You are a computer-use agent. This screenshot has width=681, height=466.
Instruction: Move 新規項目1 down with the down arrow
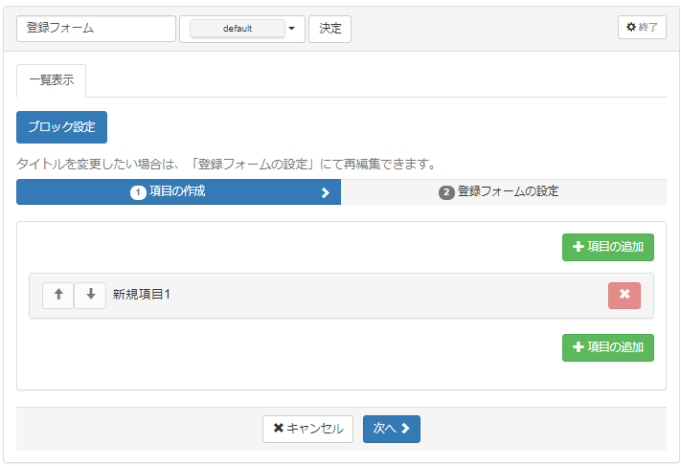[90, 295]
